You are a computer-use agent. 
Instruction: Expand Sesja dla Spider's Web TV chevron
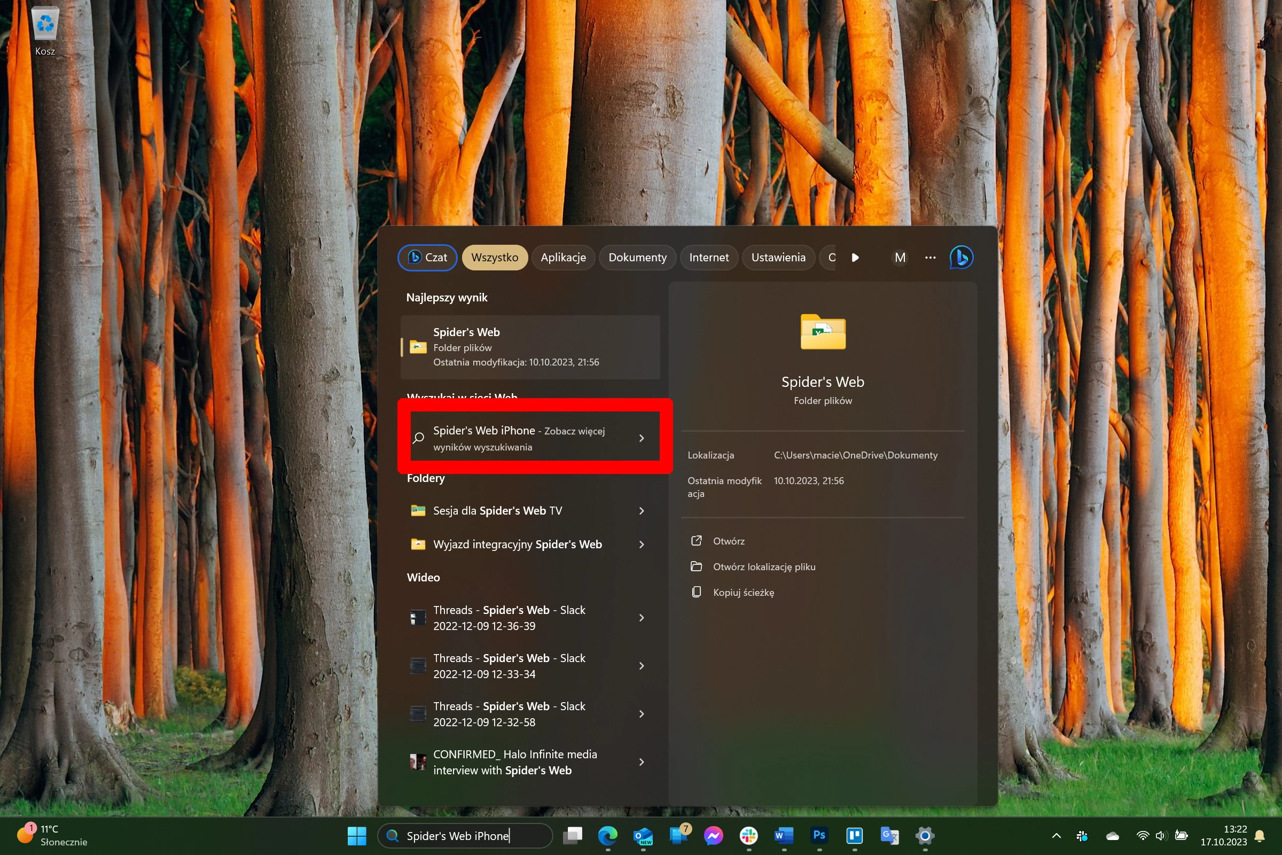[642, 510]
